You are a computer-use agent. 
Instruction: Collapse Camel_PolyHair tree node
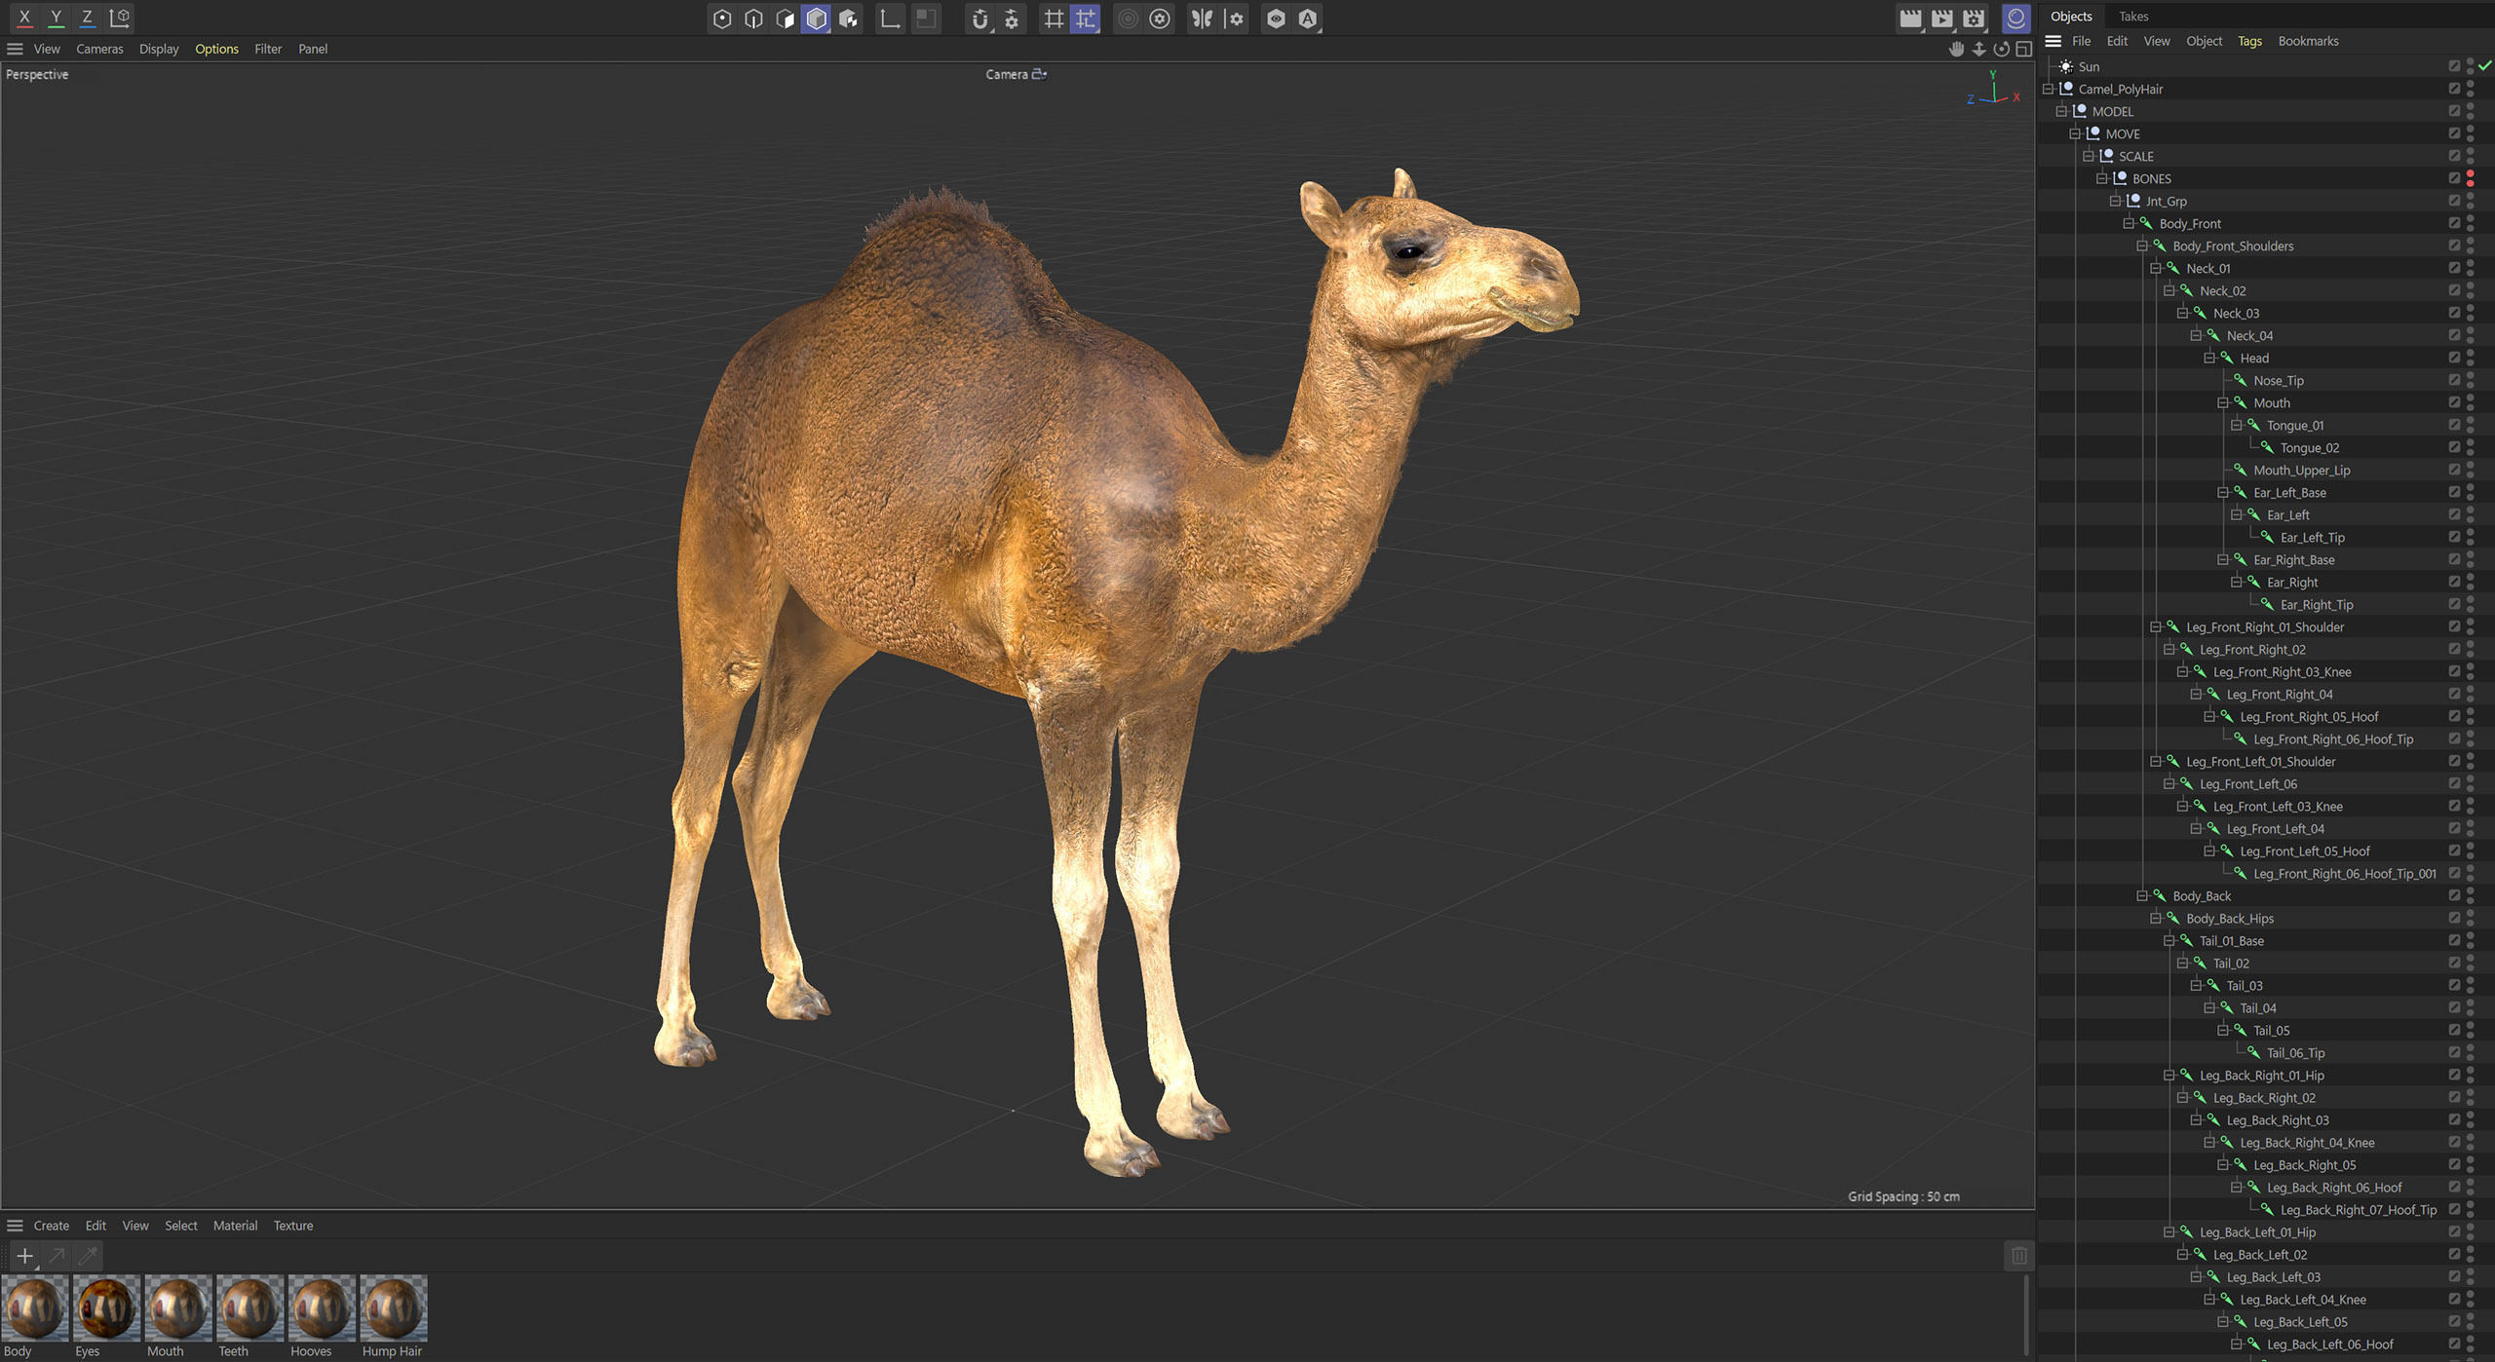click(2049, 89)
